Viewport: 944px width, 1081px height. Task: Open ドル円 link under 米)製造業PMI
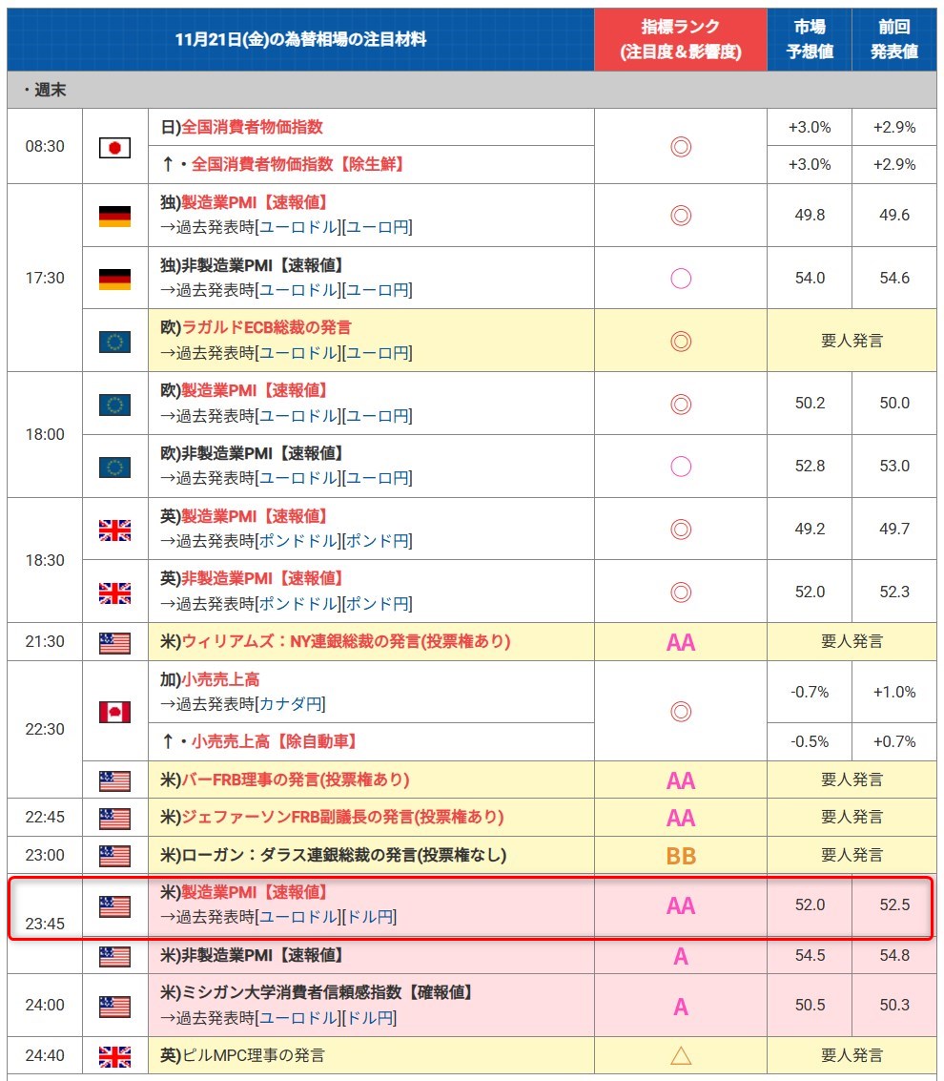tap(369, 917)
